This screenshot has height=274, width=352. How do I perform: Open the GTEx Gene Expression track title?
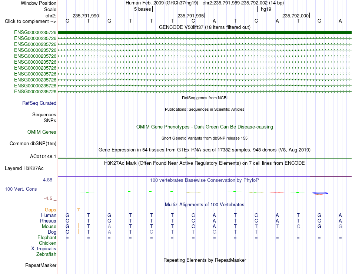(205, 150)
